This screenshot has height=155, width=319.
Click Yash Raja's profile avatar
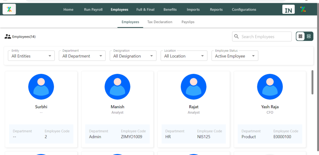click(x=270, y=87)
